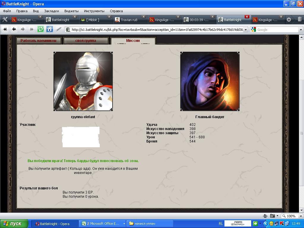Click the green victory message text
This screenshot has width=304, height=228.
tap(83, 161)
